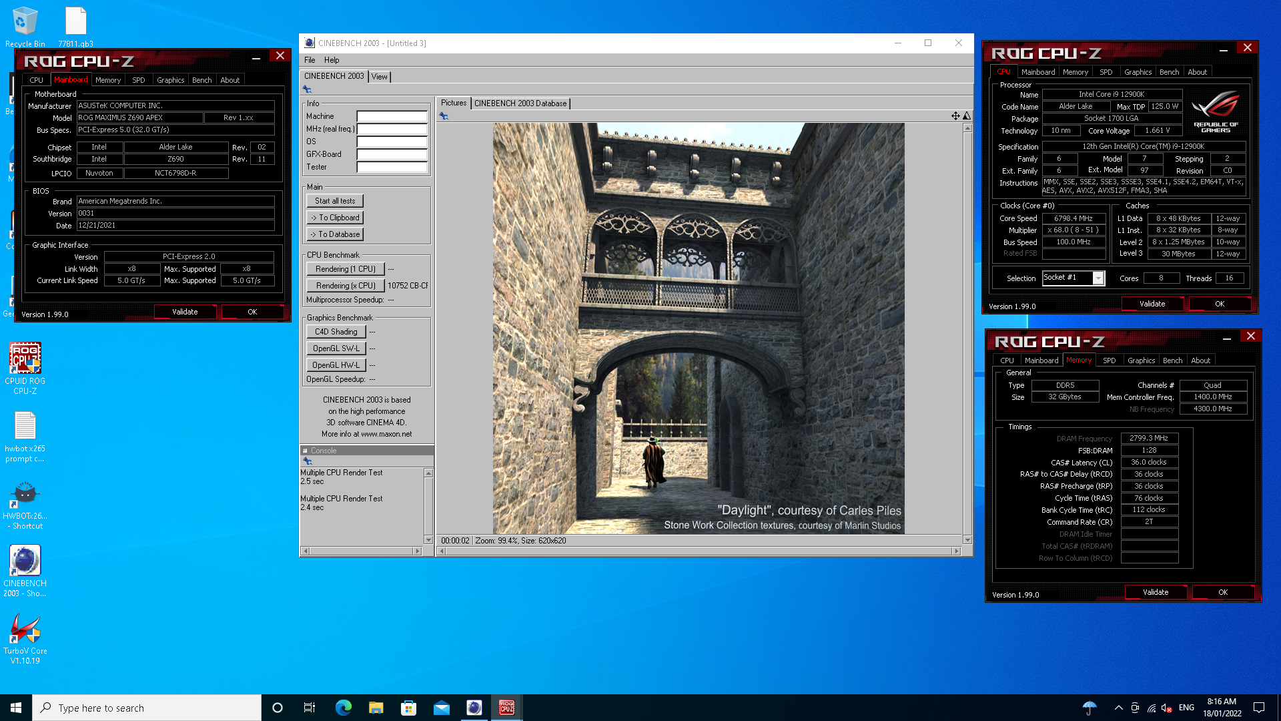
Task: Select the TurboV Core V1.10.19 desktop icon
Action: click(x=25, y=639)
